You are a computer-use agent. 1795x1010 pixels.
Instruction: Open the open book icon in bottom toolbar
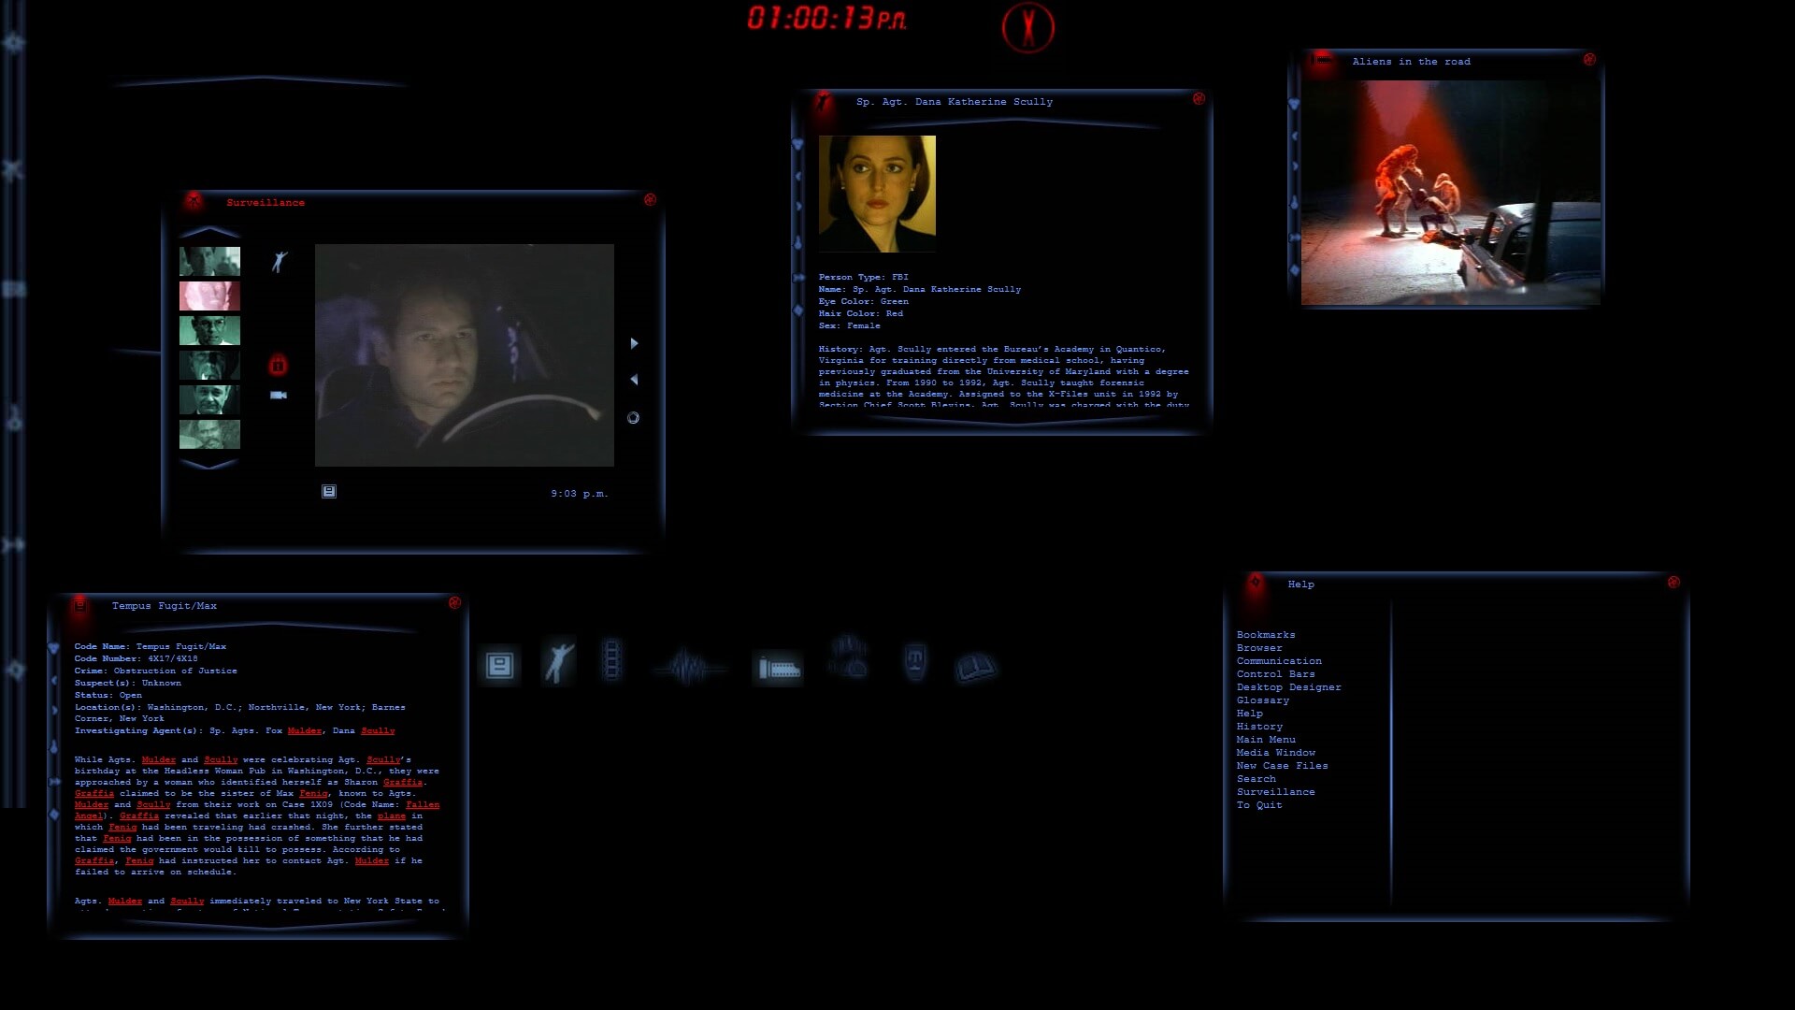(976, 667)
